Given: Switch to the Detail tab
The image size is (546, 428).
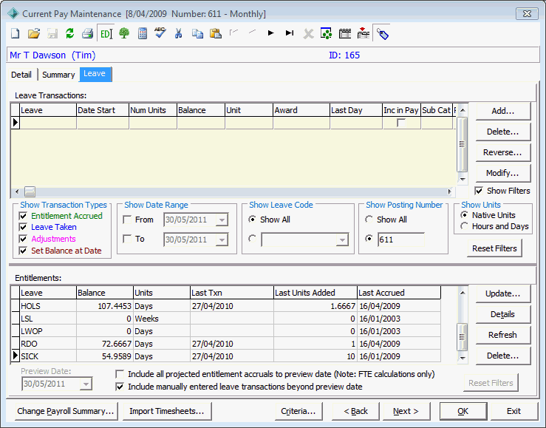Looking at the screenshot, I should pos(21,75).
